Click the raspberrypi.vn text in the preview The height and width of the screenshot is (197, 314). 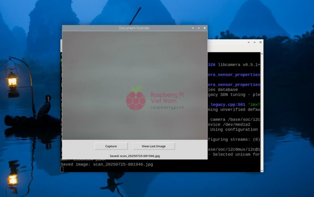pyautogui.click(x=167, y=107)
